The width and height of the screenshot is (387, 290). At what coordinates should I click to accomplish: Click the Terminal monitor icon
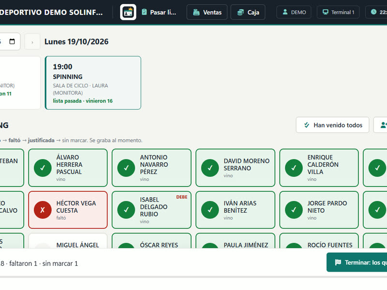(326, 12)
